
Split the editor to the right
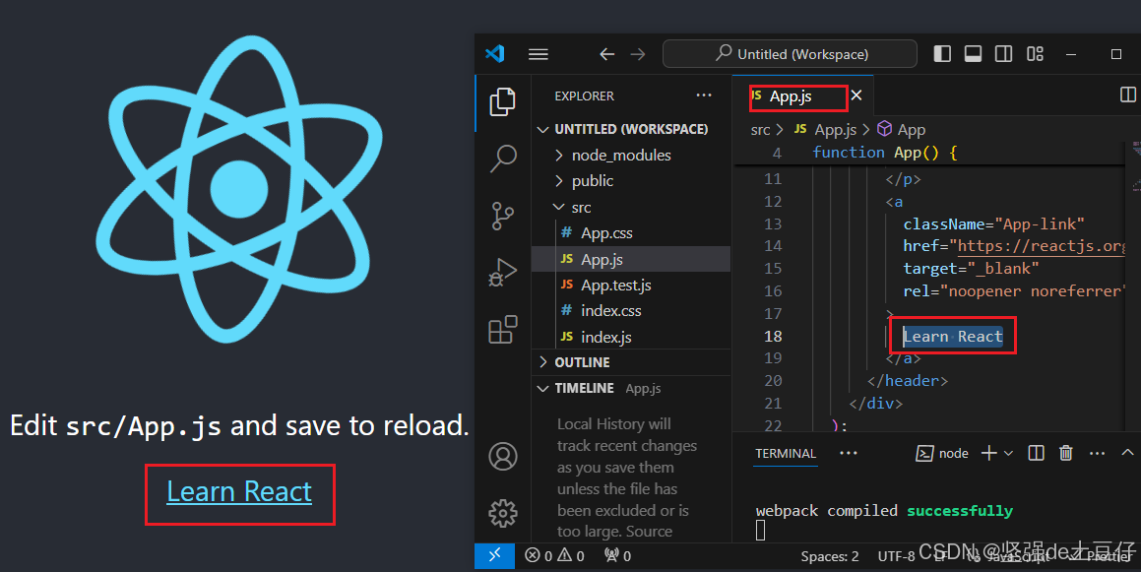point(1128,95)
